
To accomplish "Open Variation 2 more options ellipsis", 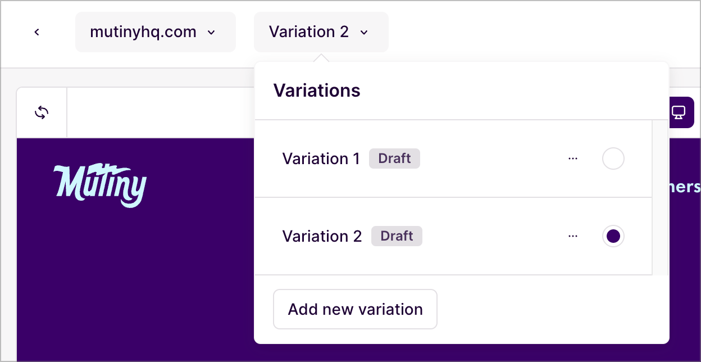I will pos(573,236).
